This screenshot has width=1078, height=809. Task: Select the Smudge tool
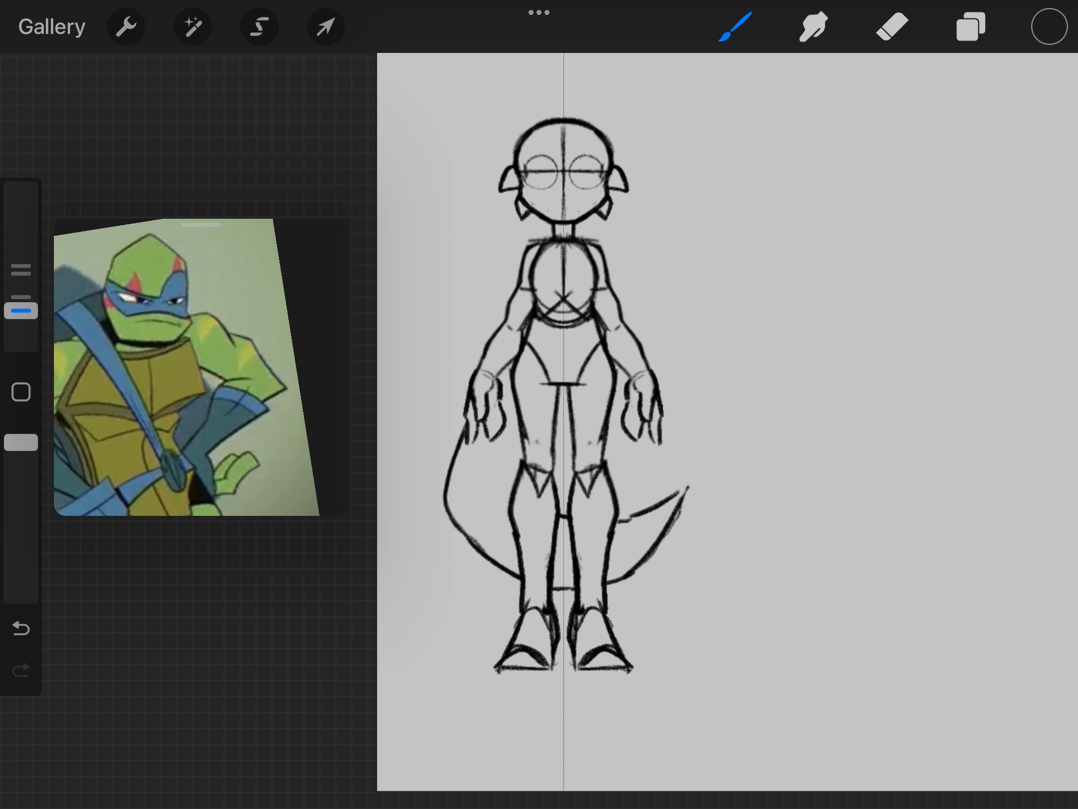point(813,27)
